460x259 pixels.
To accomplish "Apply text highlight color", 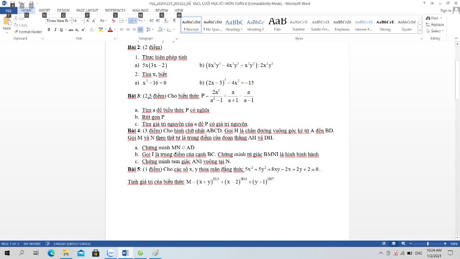I will (x=101, y=30).
